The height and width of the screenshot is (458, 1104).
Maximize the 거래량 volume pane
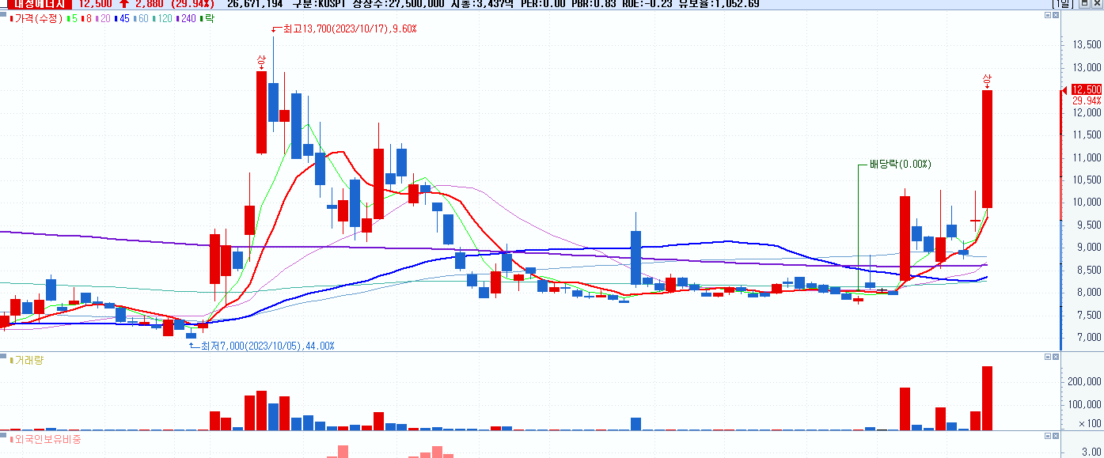[x=1046, y=357]
